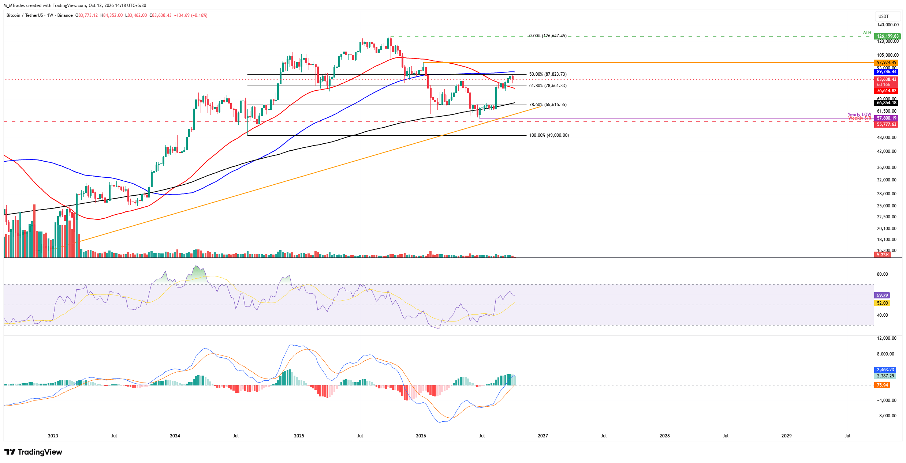Click the TradingView logo at bottom left

pyautogui.click(x=33, y=452)
